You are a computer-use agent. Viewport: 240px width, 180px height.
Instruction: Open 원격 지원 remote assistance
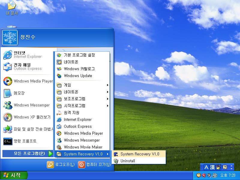click(x=82, y=113)
